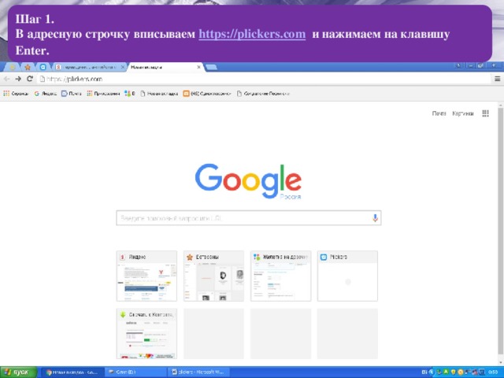
Task: Open the B bookmark with colored icon
Action: click(129, 94)
